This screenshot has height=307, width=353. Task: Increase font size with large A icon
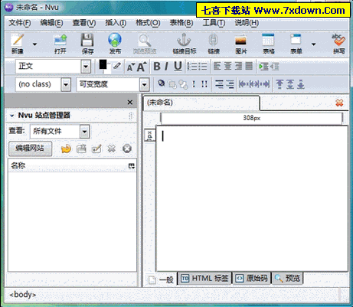pyautogui.click(x=142, y=67)
